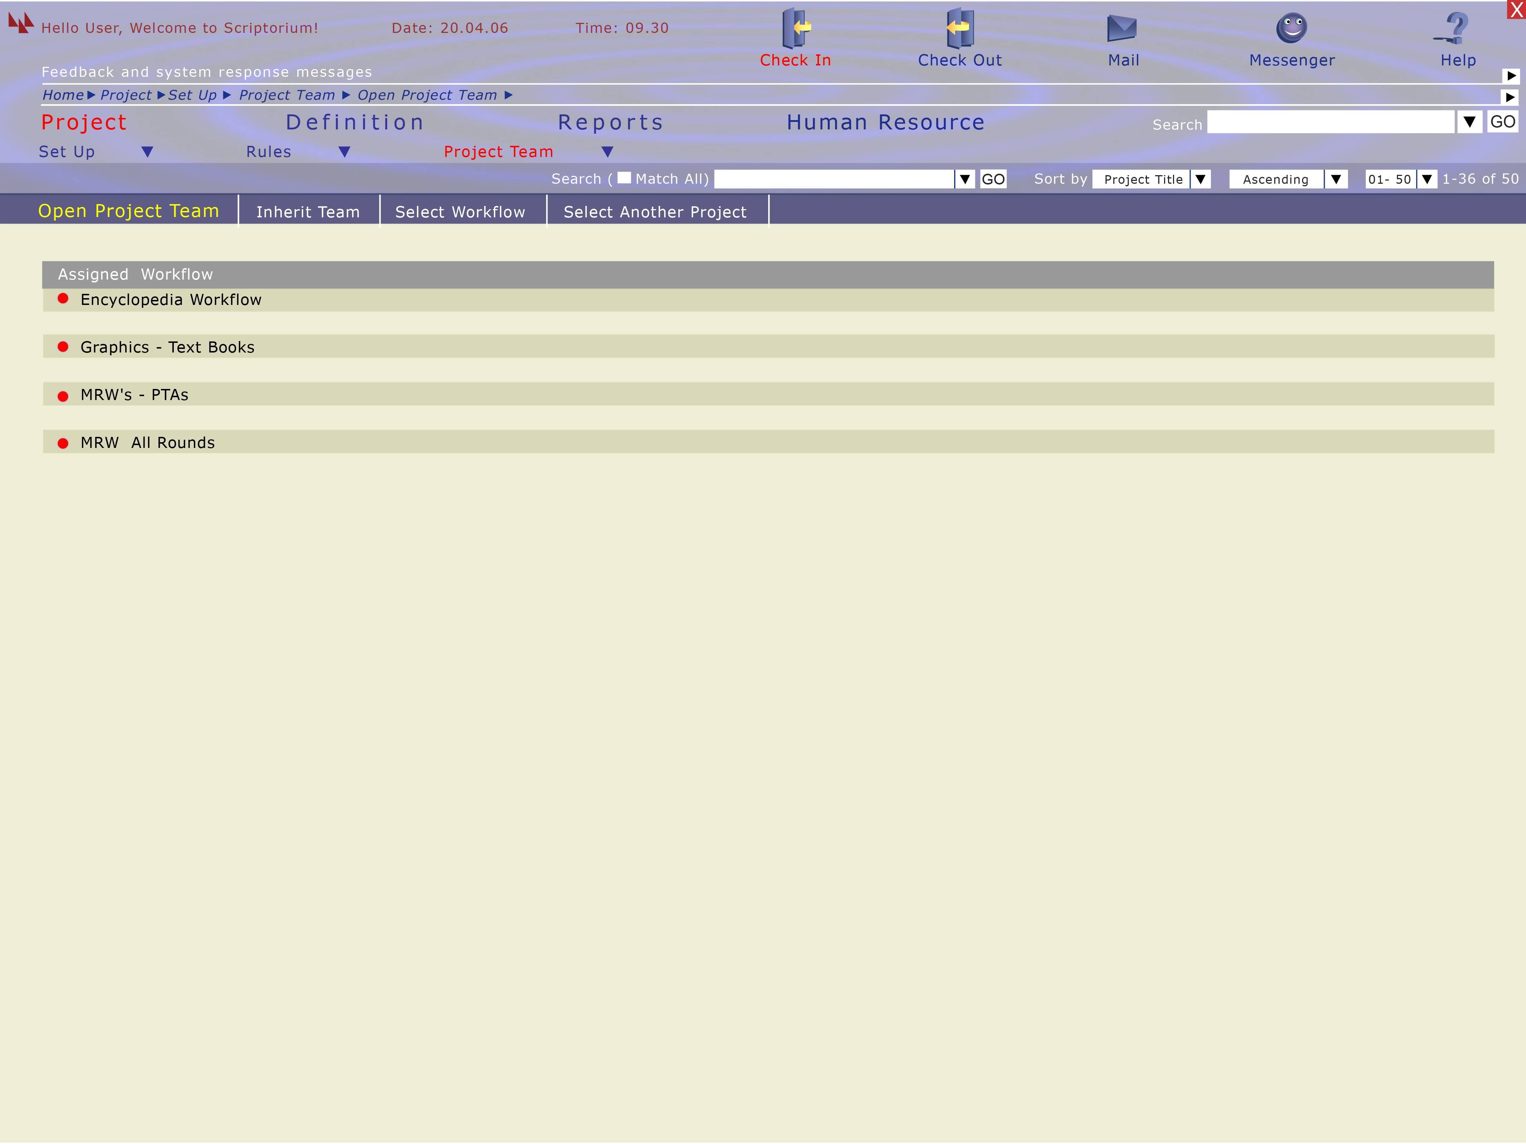Toggle the Match All checkbox
Image resolution: width=1526 pixels, height=1144 pixels.
click(624, 178)
